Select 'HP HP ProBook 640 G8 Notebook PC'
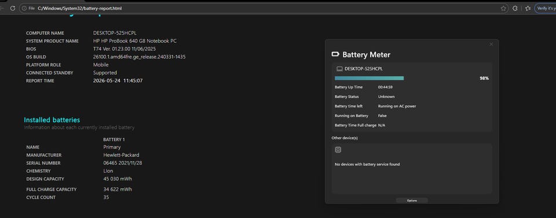Image resolution: width=556 pixels, height=218 pixels. [135, 41]
